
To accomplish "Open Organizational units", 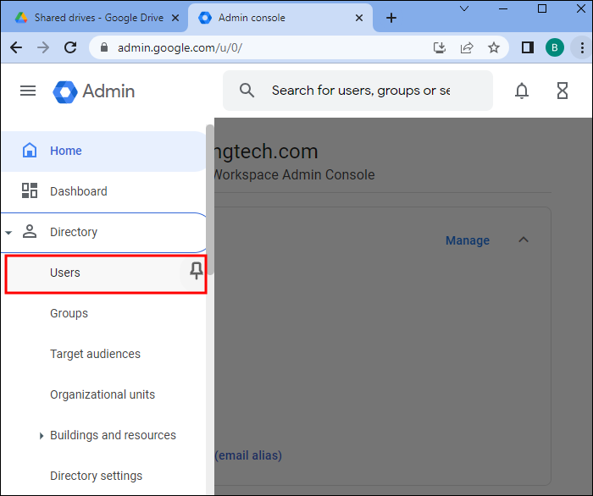I will 102,394.
